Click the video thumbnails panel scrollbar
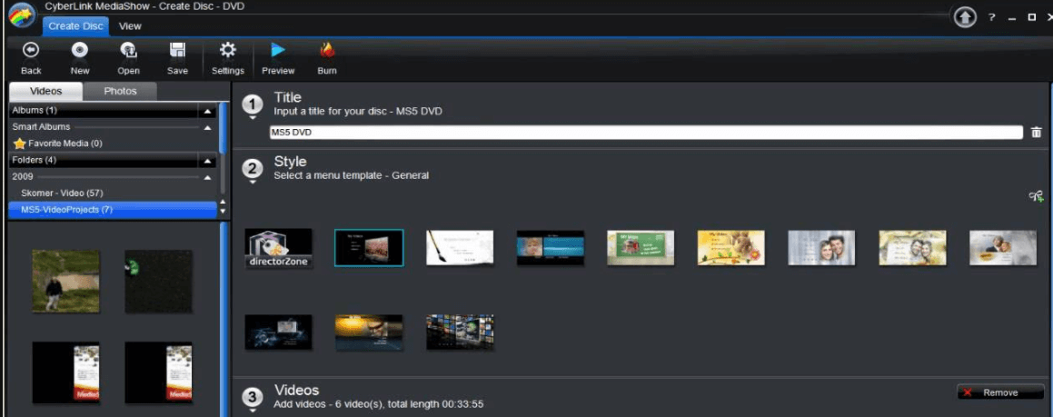This screenshot has height=417, width=1053. pyautogui.click(x=224, y=319)
